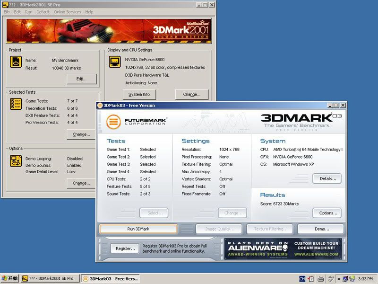Click the Display and CPU Settings monitor icon
This screenshot has height=284, width=378.
pyautogui.click(x=114, y=62)
